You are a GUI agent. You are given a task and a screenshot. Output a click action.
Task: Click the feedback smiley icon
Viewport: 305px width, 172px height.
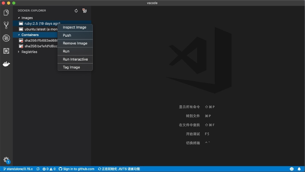(x=292, y=169)
